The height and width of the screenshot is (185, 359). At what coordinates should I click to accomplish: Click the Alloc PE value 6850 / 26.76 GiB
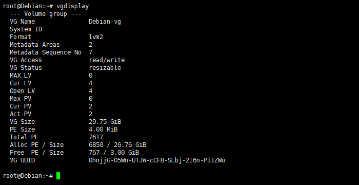tap(117, 145)
